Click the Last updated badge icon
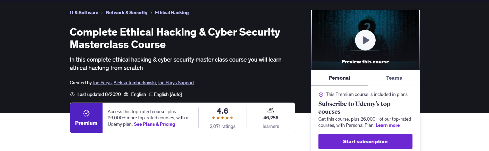This screenshot has height=151, width=489. (x=72, y=94)
